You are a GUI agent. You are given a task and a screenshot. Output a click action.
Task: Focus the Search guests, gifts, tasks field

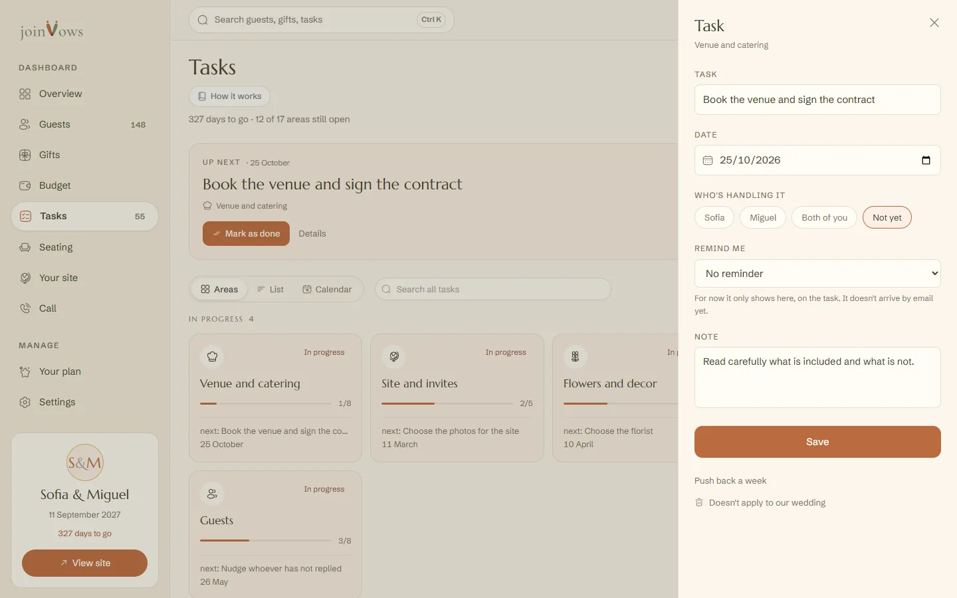[322, 20]
